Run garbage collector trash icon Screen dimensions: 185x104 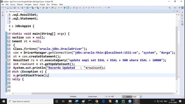click(141, 97)
